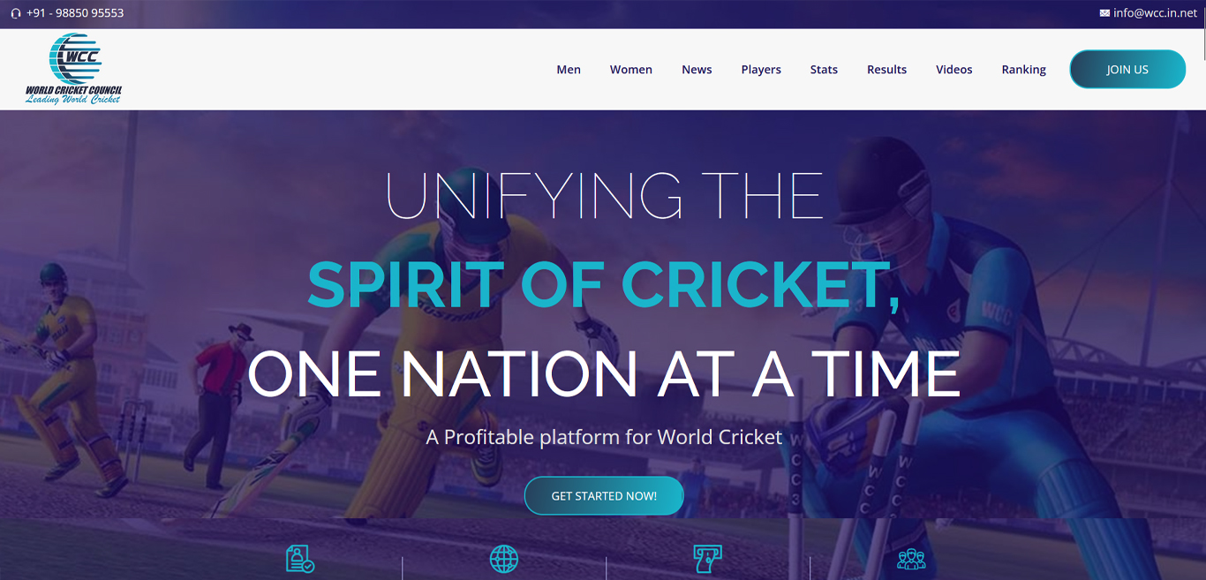Click the info@wcc.in.net email link
This screenshot has width=1206, height=580.
click(x=1155, y=13)
